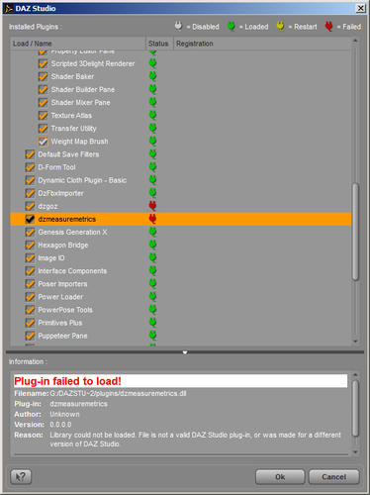Click the What's This help icon button
Viewport: 370px width, 495px height.
point(21,476)
